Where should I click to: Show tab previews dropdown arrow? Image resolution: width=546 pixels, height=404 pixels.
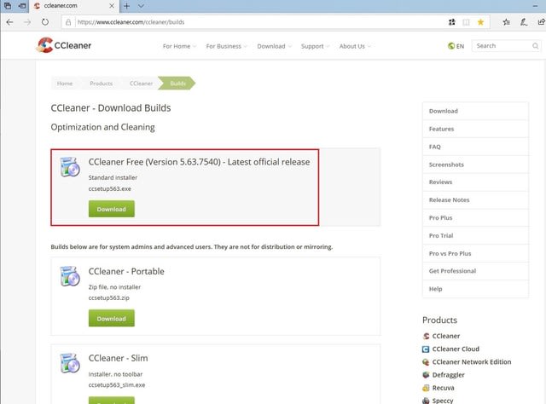(x=141, y=6)
